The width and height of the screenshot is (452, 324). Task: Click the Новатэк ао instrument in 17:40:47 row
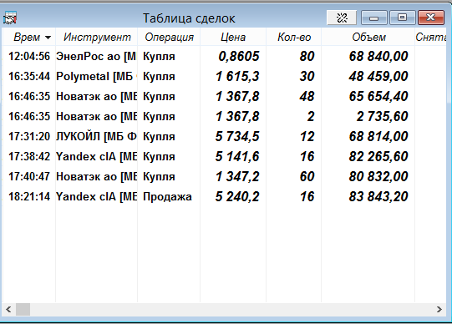point(96,176)
